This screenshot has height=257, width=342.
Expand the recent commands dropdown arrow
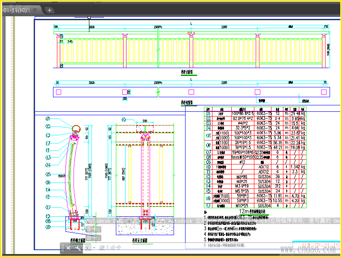point(94,248)
